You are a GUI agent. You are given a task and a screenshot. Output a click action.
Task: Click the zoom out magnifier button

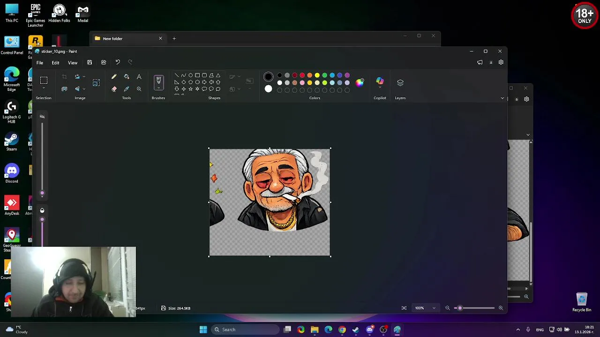pyautogui.click(x=447, y=308)
